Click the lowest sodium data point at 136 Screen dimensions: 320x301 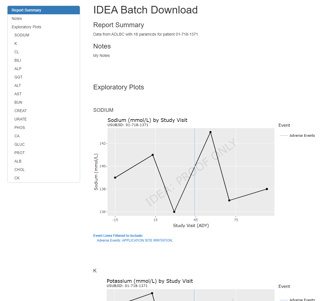(x=174, y=212)
